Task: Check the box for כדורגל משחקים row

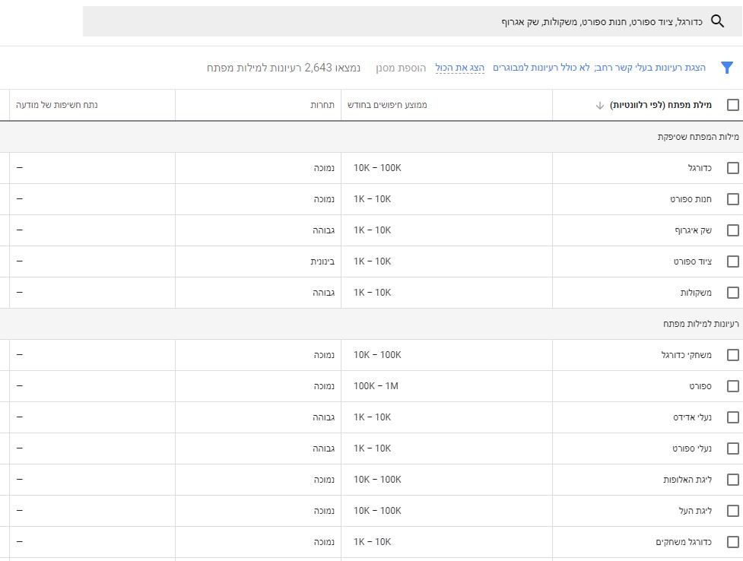Action: (732, 542)
